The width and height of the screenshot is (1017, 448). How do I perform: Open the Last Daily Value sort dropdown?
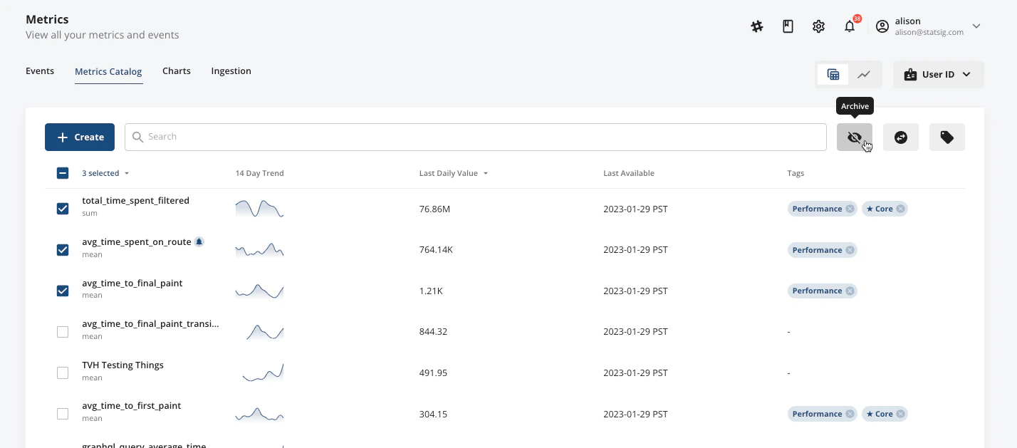(x=454, y=173)
